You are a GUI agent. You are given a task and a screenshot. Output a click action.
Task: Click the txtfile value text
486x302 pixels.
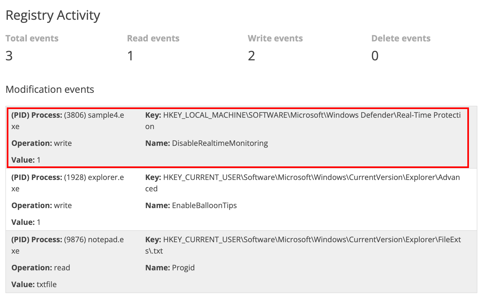click(x=47, y=284)
